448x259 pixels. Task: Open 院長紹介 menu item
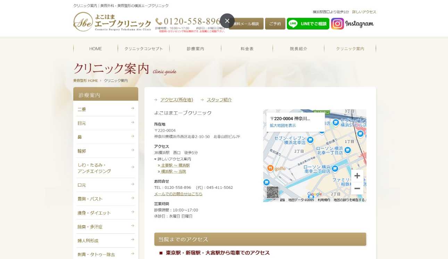298,49
